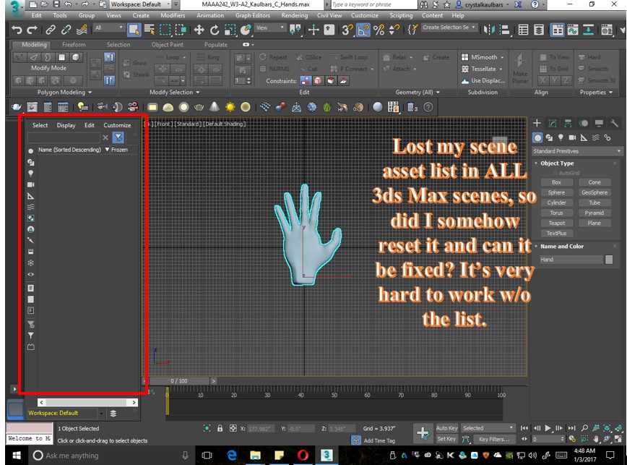Toggle the selection lock padlock
This screenshot has height=465, width=627.
pos(220,428)
